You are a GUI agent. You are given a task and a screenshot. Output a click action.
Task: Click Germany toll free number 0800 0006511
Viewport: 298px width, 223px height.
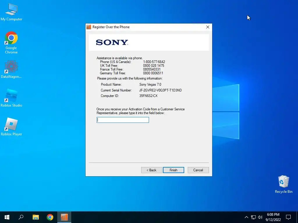153,73
